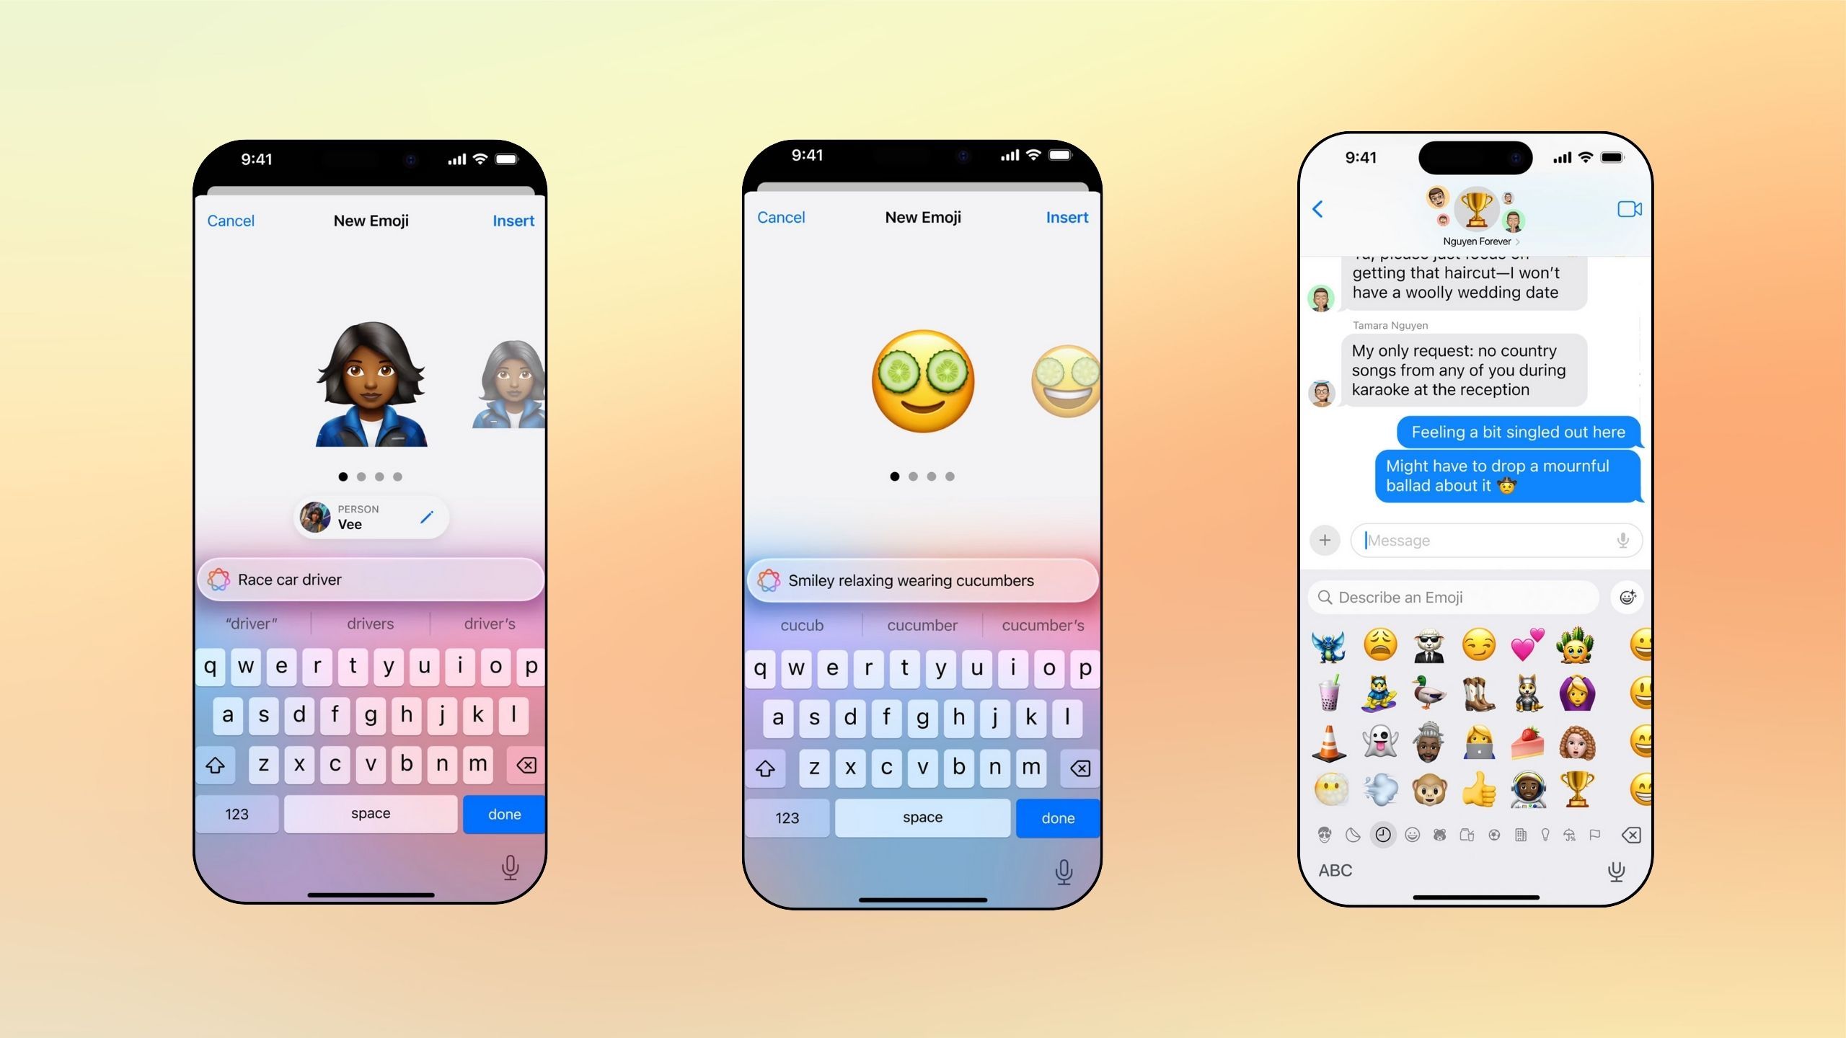This screenshot has height=1038, width=1846.
Task: Select the second pagination dot on first screen
Action: 360,475
